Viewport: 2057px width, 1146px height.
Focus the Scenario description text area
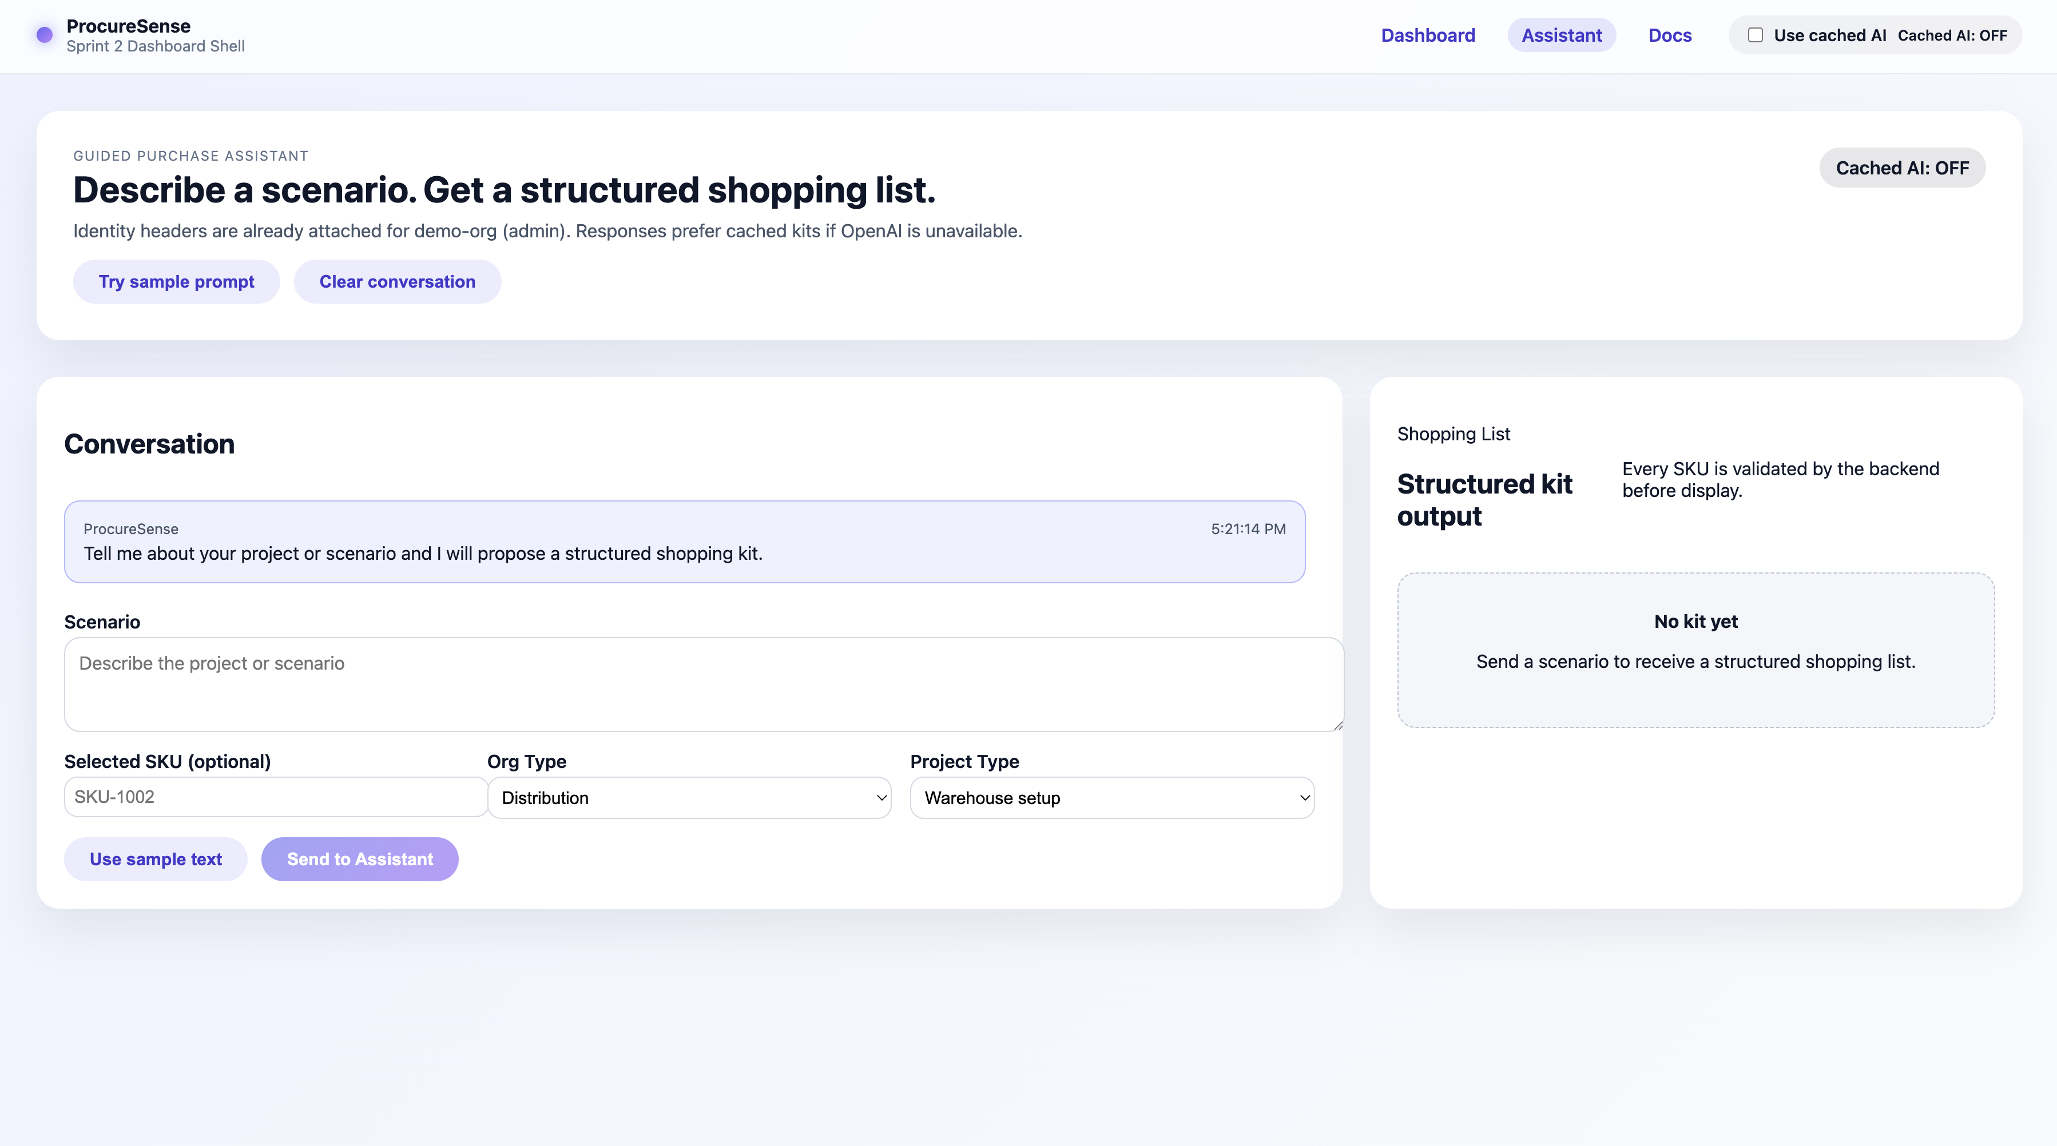(x=702, y=684)
